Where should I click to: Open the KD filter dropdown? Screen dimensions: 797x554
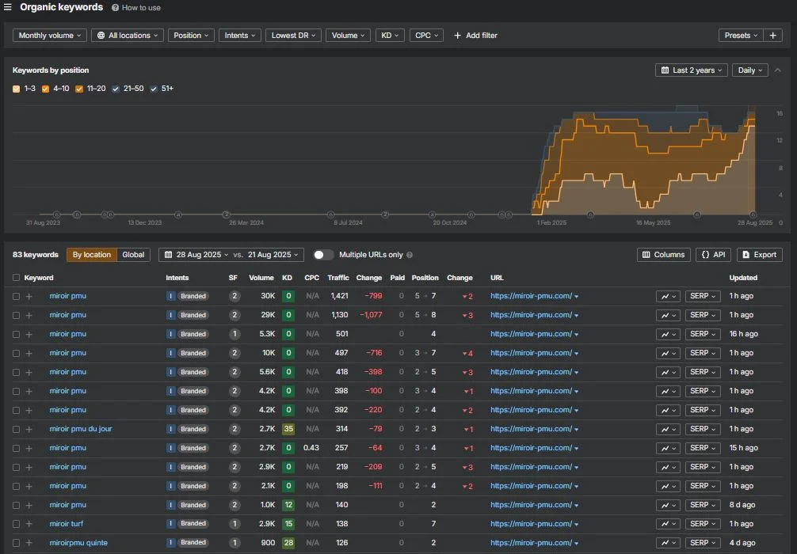pyautogui.click(x=390, y=36)
